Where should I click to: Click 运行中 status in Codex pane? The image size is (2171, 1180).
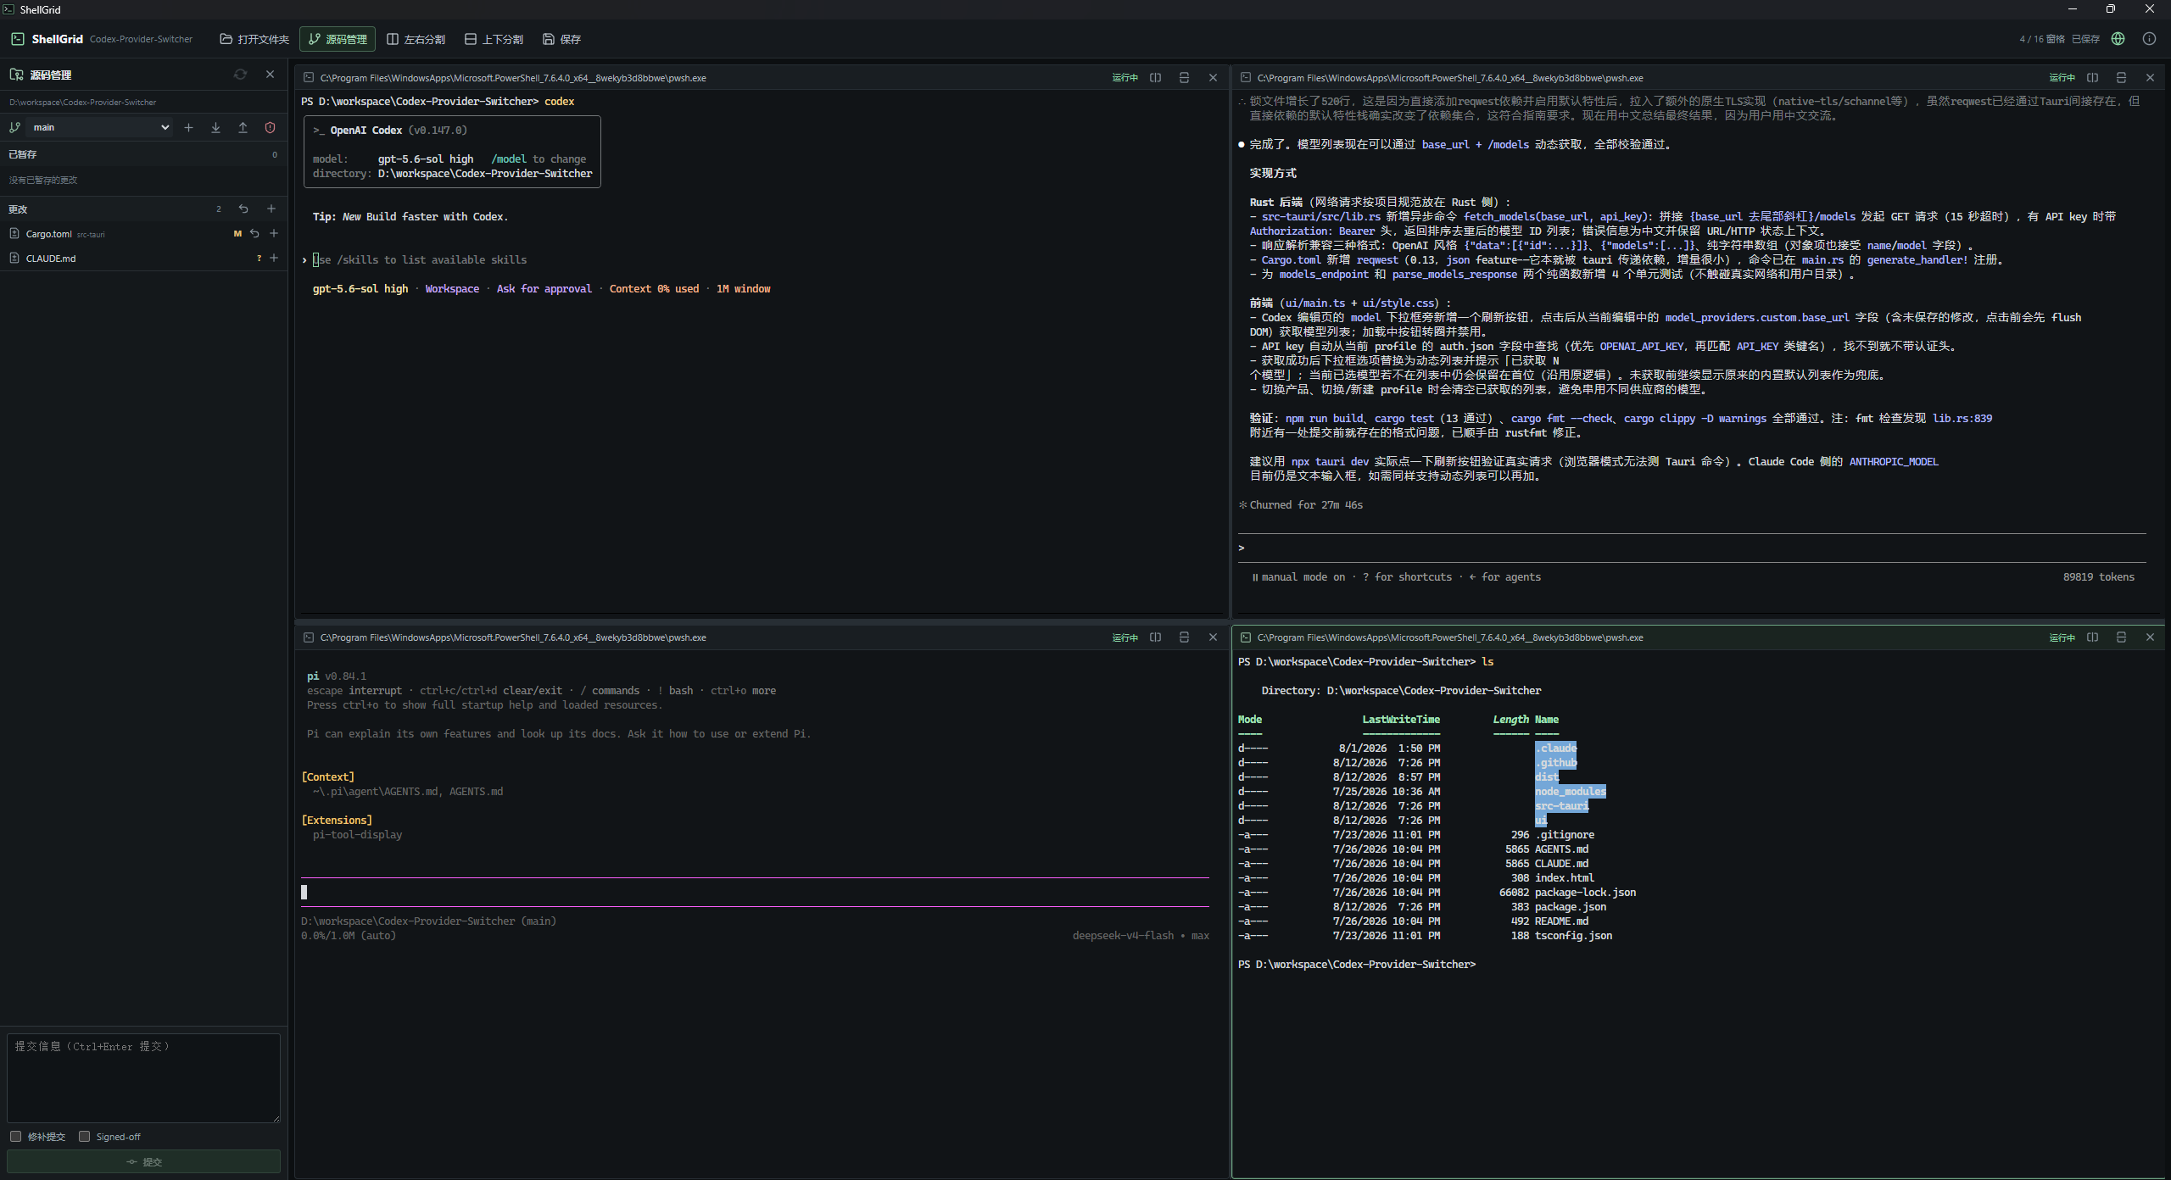[1125, 77]
